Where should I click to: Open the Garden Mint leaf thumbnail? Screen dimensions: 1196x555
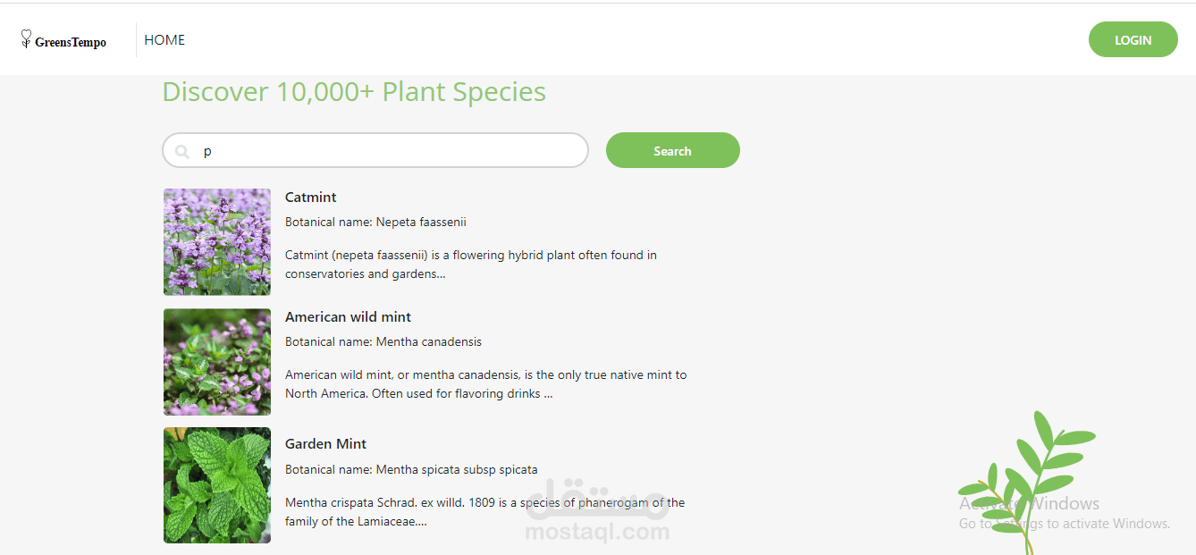pos(217,485)
